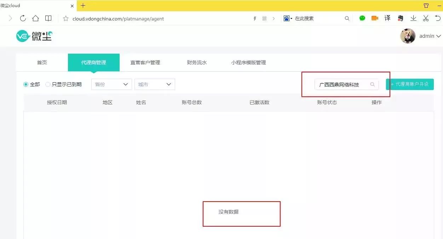
Task: Bookmark page with the star icon
Action: [x=65, y=19]
